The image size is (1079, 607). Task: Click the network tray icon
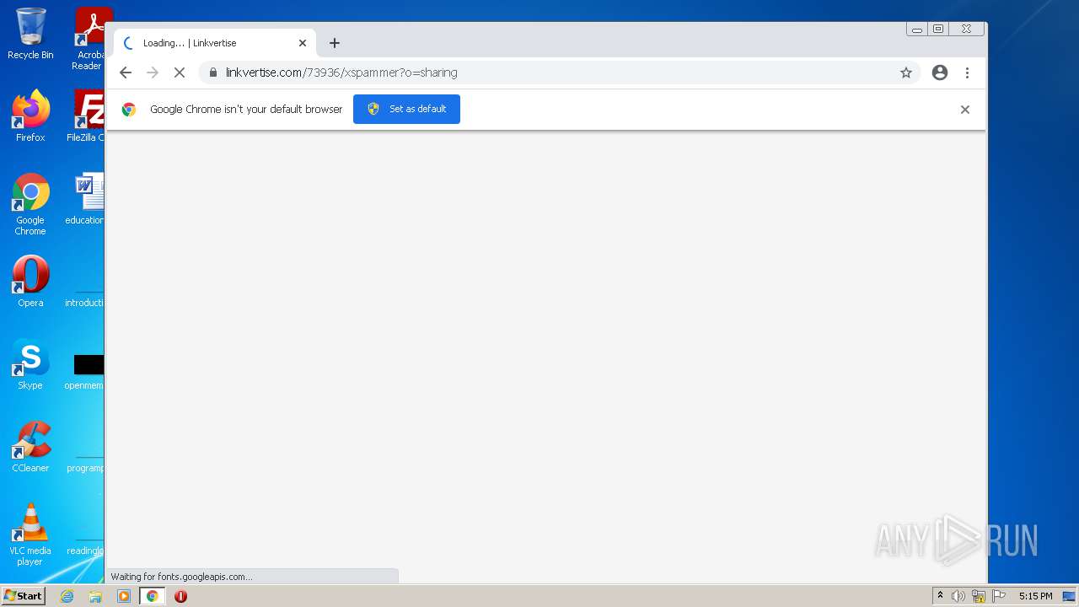click(x=979, y=596)
